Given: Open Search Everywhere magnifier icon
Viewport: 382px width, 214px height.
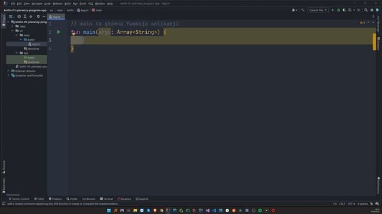Looking at the screenshot, I should (366, 10).
